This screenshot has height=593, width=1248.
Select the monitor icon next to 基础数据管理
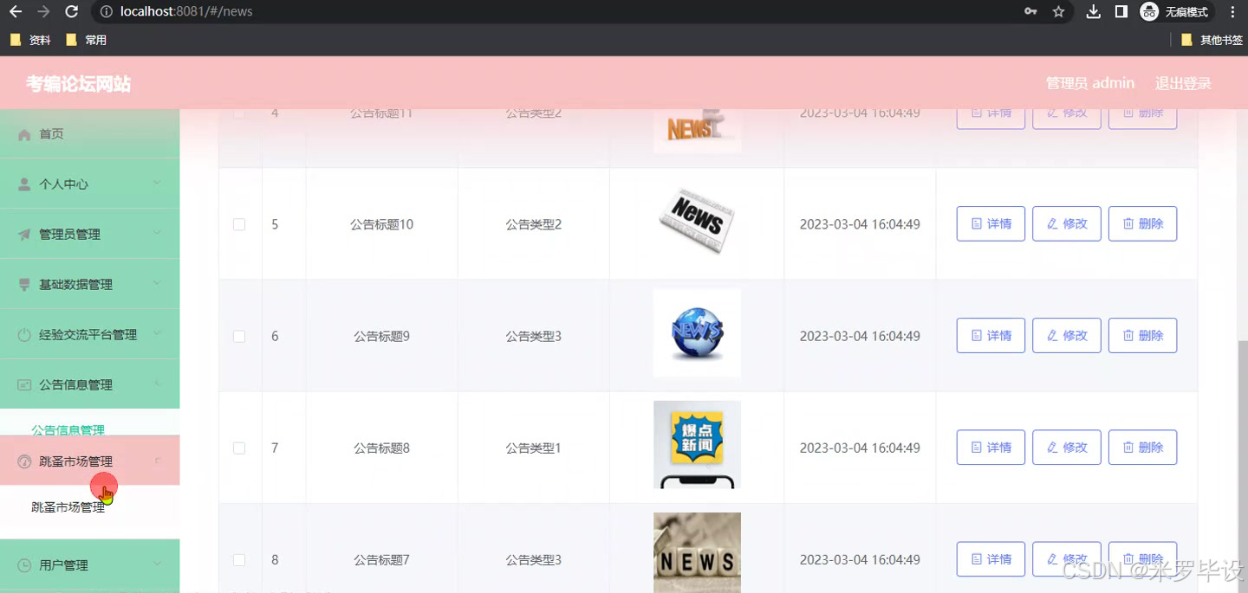24,283
